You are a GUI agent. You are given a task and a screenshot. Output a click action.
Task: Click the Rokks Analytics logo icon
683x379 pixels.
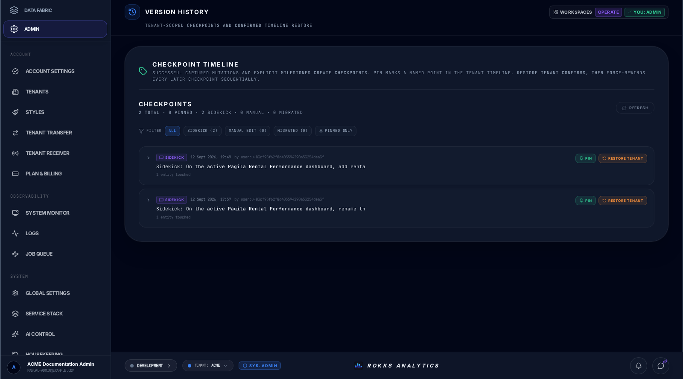click(359, 365)
